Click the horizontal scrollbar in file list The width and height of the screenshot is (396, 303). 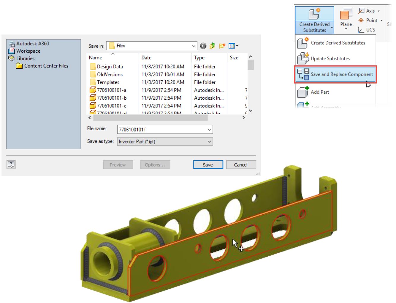coord(150,118)
